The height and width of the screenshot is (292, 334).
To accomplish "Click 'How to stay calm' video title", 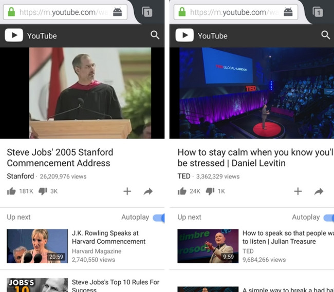I will (255, 158).
